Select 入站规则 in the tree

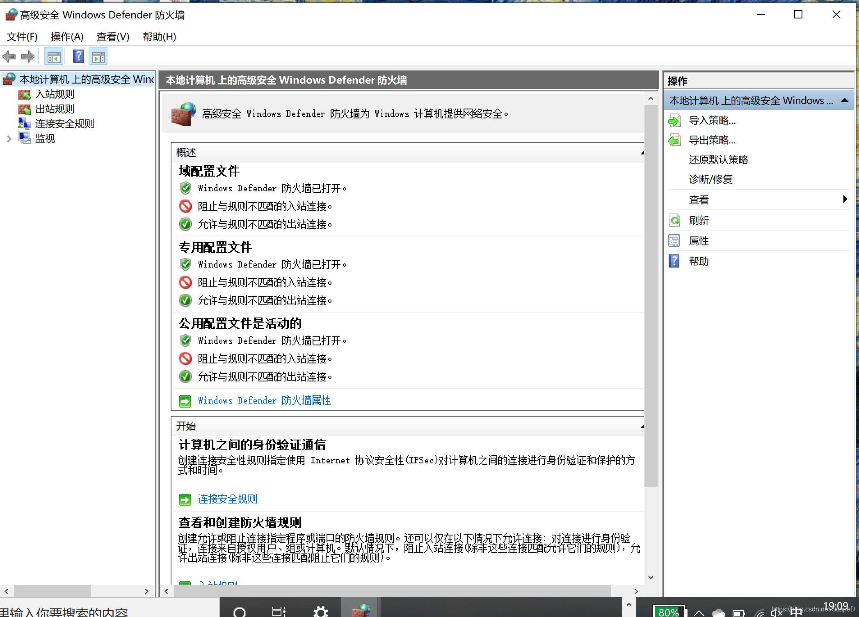pos(55,94)
